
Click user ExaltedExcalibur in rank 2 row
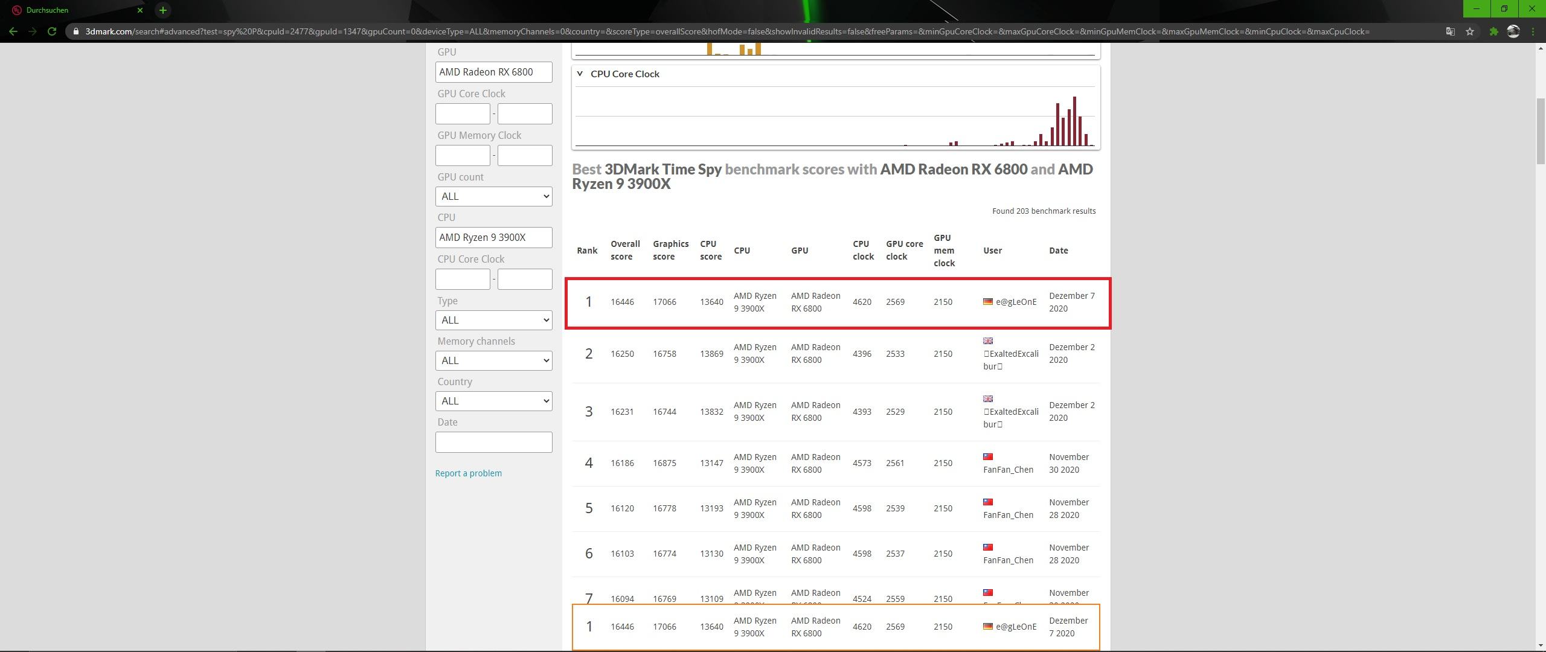pyautogui.click(x=1011, y=360)
